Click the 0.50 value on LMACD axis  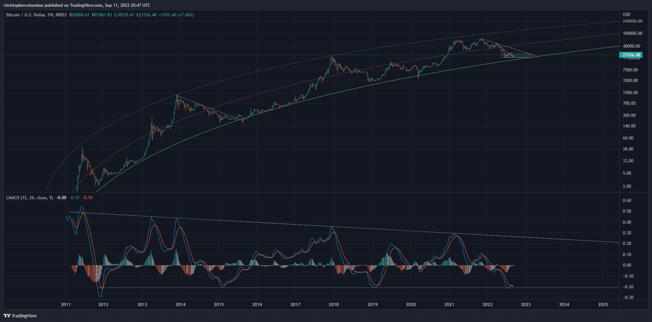pos(627,211)
